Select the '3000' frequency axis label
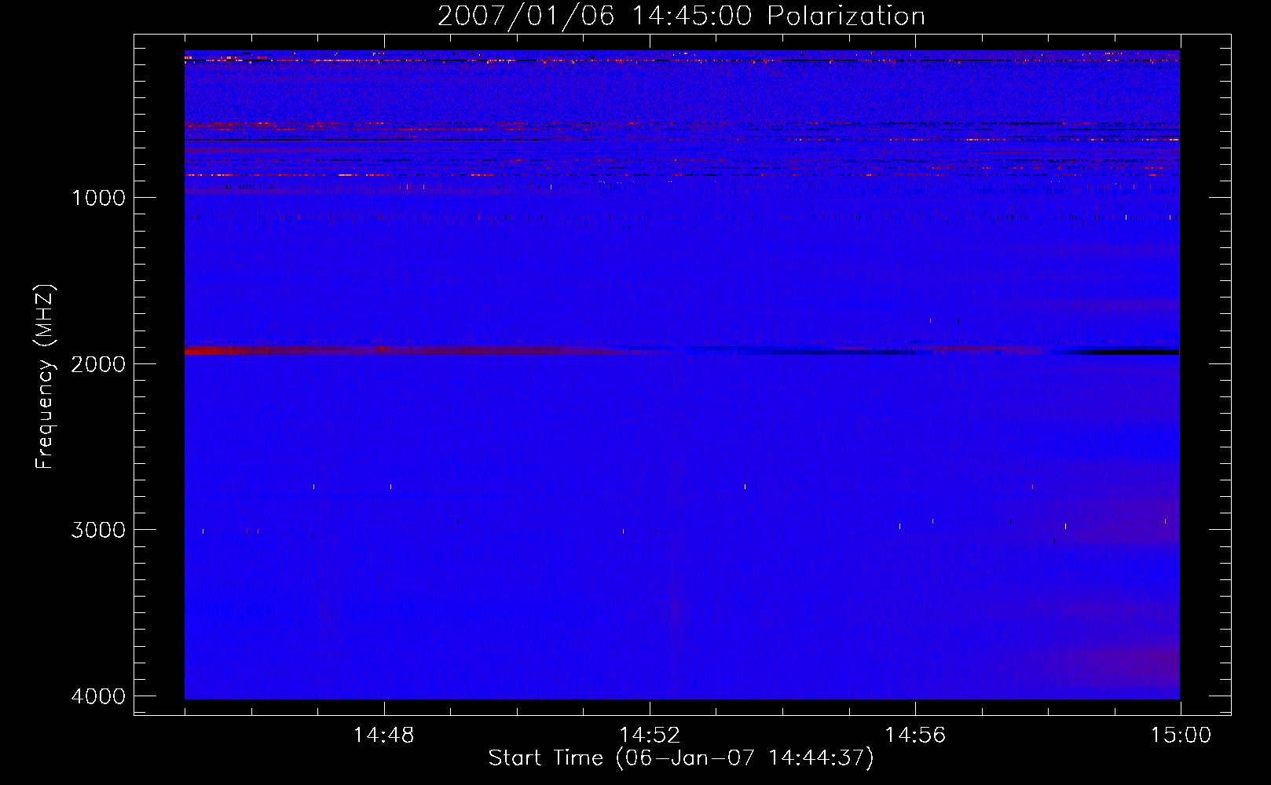 click(x=98, y=530)
